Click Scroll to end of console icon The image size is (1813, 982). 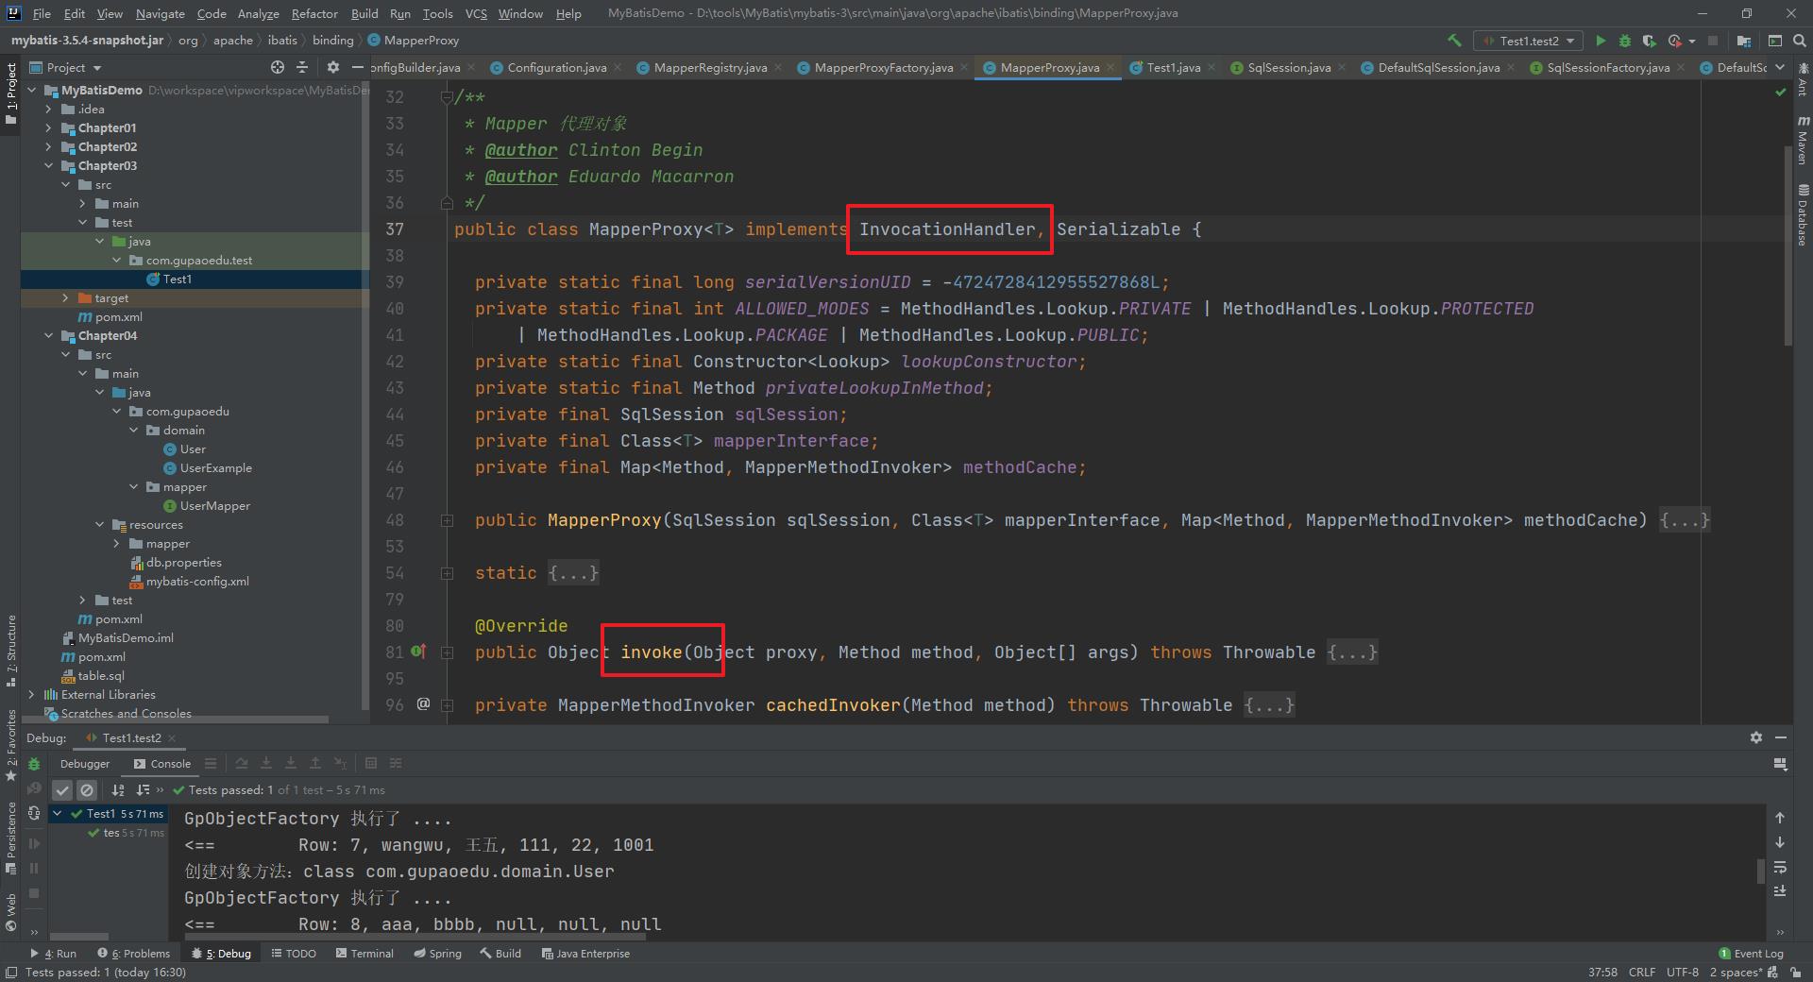point(1780,890)
